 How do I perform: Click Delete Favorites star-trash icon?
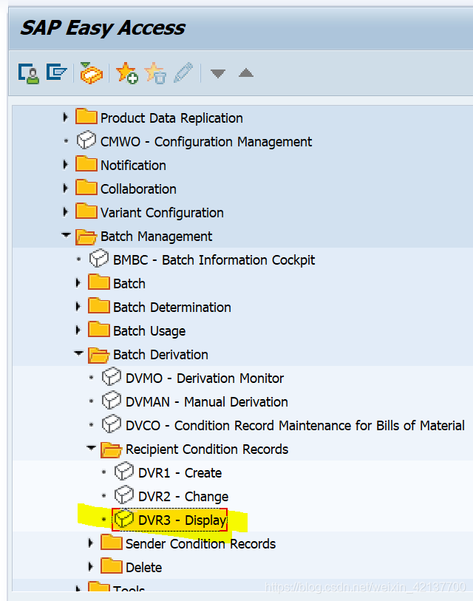point(155,73)
